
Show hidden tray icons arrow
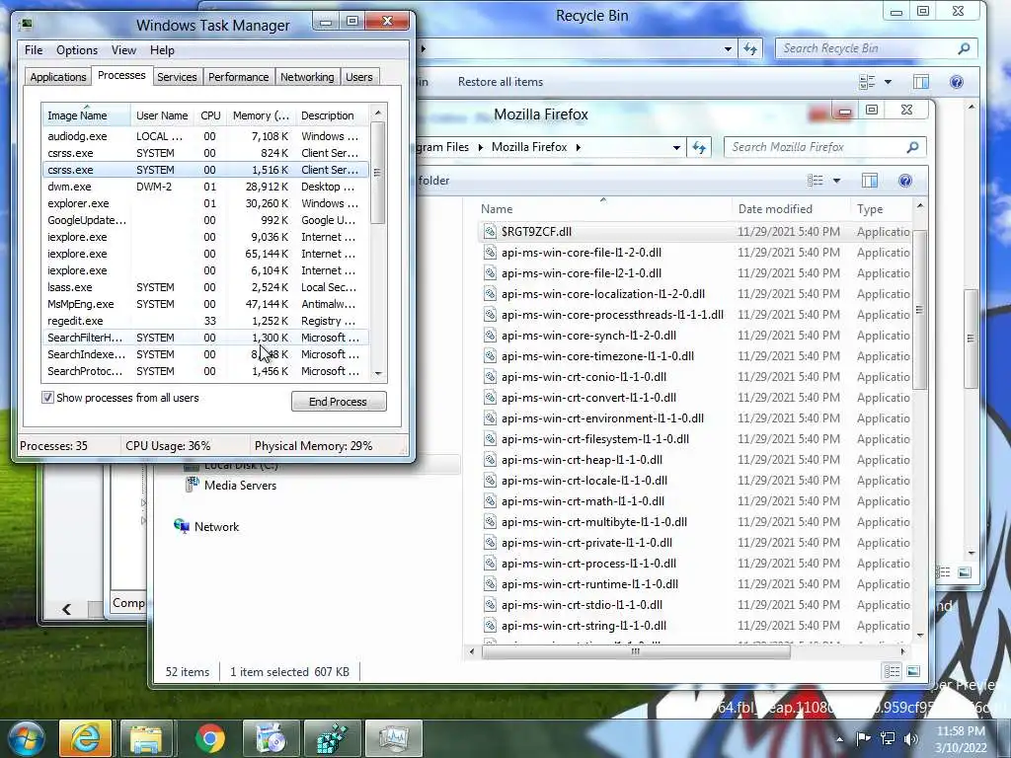click(839, 739)
